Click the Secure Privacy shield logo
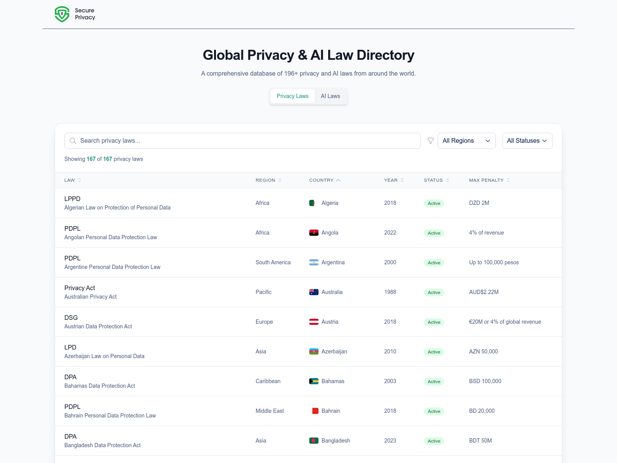The image size is (617, 463). [x=62, y=14]
